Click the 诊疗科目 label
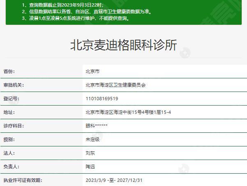This screenshot has height=186, width=247. pos(14,126)
